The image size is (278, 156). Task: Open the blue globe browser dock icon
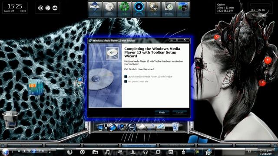point(112,127)
